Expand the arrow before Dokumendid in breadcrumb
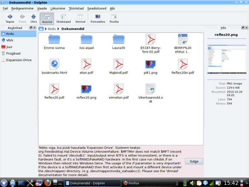 point(59,29)
